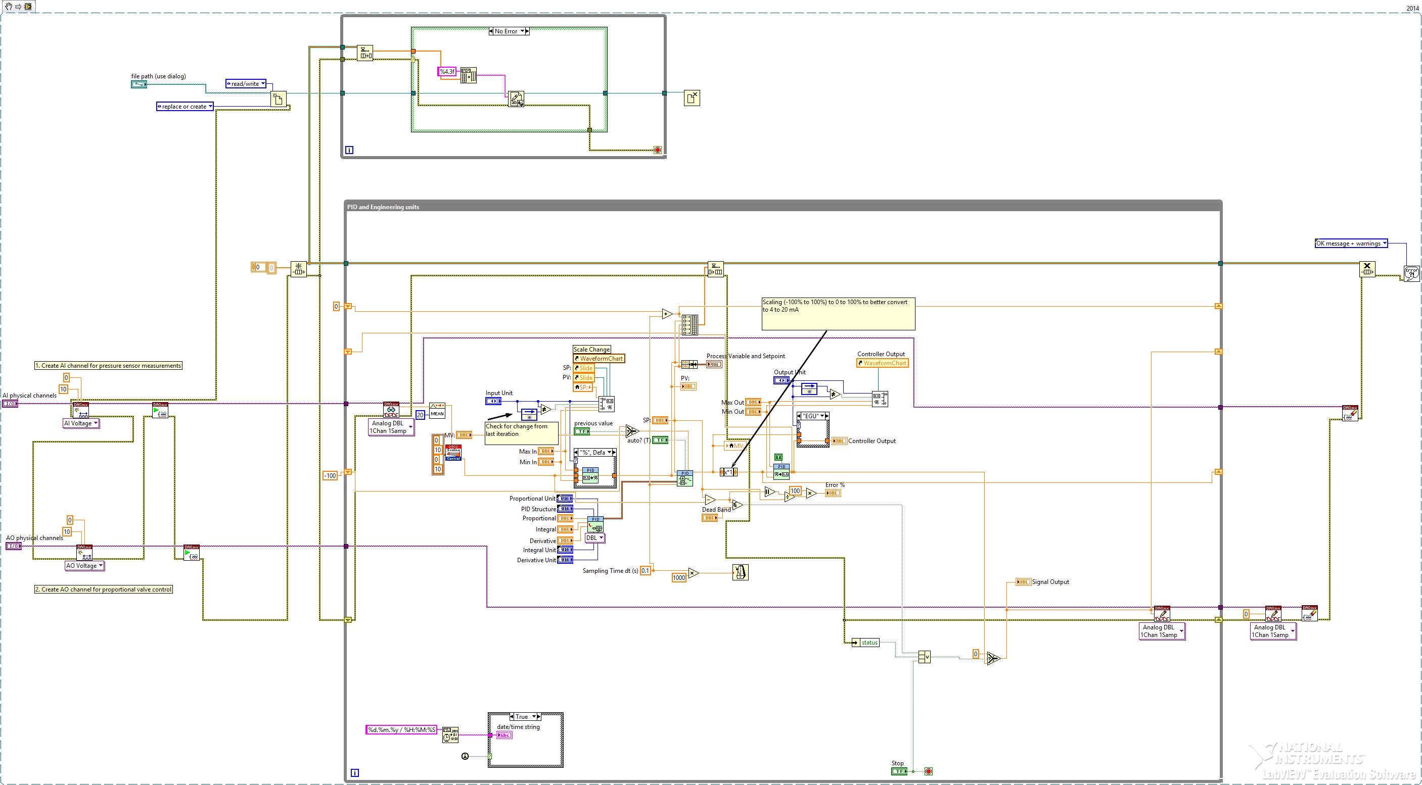Select the PID % to EGU conversion node

tap(781, 472)
